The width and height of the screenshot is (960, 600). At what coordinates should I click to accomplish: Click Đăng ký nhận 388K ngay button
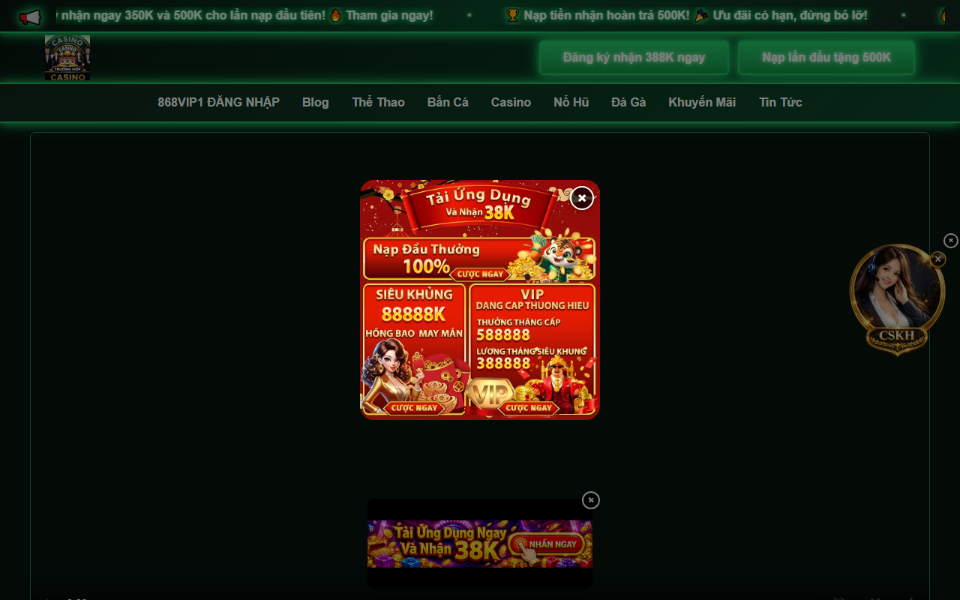pos(634,58)
